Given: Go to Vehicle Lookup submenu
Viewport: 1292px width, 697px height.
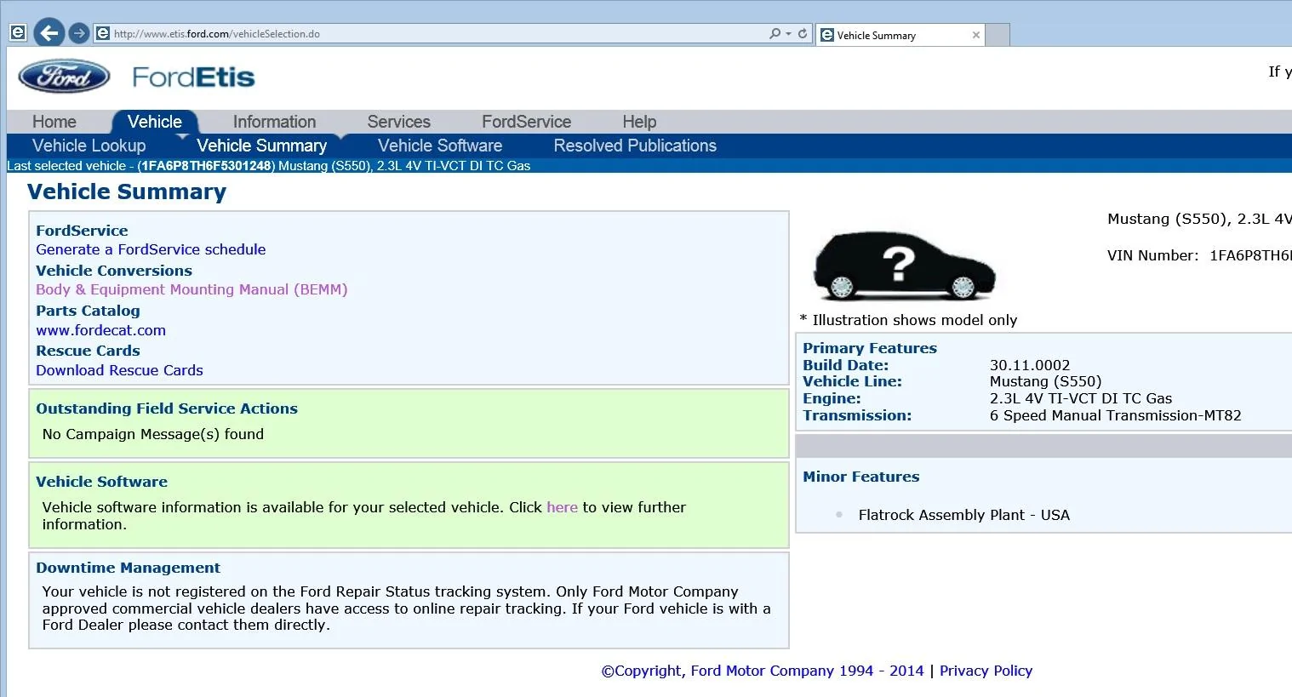Looking at the screenshot, I should click(89, 146).
